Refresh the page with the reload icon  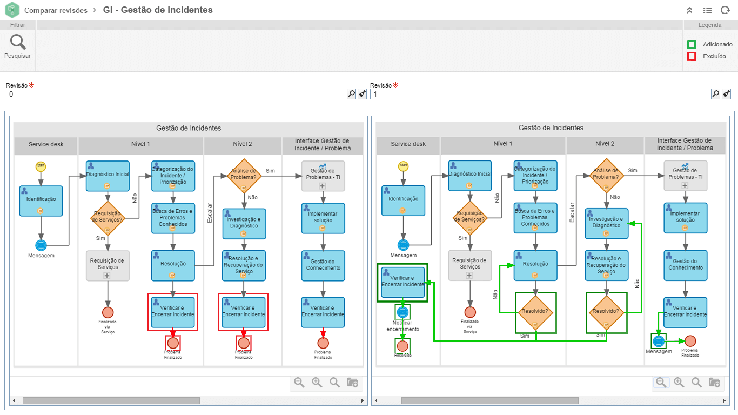[724, 10]
